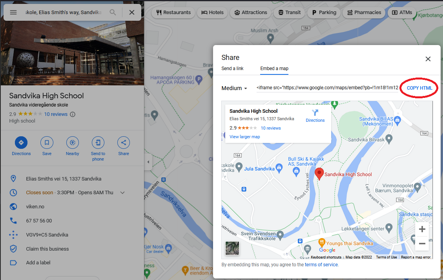The width and height of the screenshot is (443, 280).
Task: Zoom in on the embed preview map
Action: [422, 229]
